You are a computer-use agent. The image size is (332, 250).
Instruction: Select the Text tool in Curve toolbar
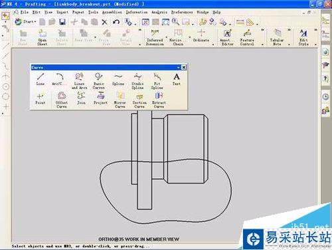(177, 79)
